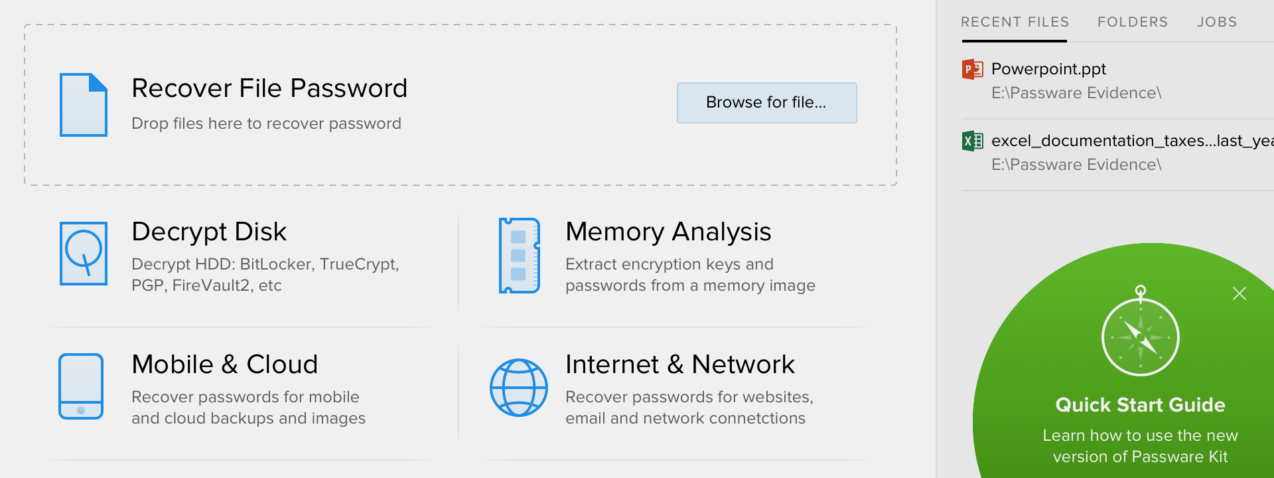Click the Quick Start Guide title
The image size is (1274, 478).
1140,405
